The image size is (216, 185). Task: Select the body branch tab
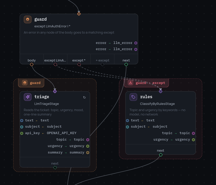pos(32,59)
